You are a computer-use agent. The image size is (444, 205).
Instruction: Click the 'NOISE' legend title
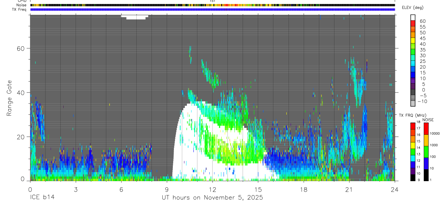click(428, 120)
